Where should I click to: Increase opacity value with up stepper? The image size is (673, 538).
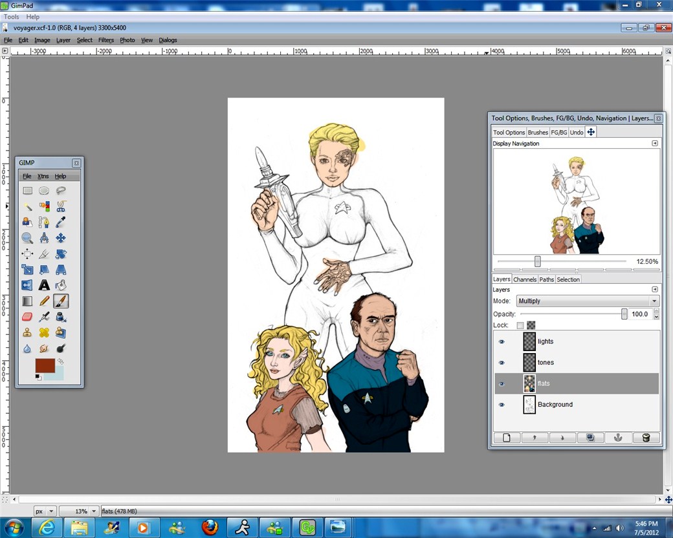(656, 312)
